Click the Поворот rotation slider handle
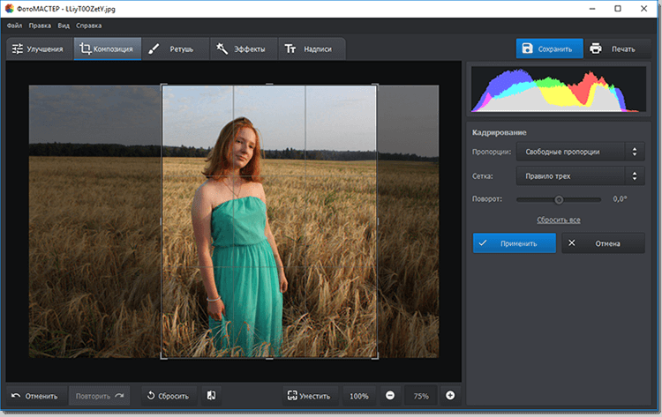 (x=559, y=199)
